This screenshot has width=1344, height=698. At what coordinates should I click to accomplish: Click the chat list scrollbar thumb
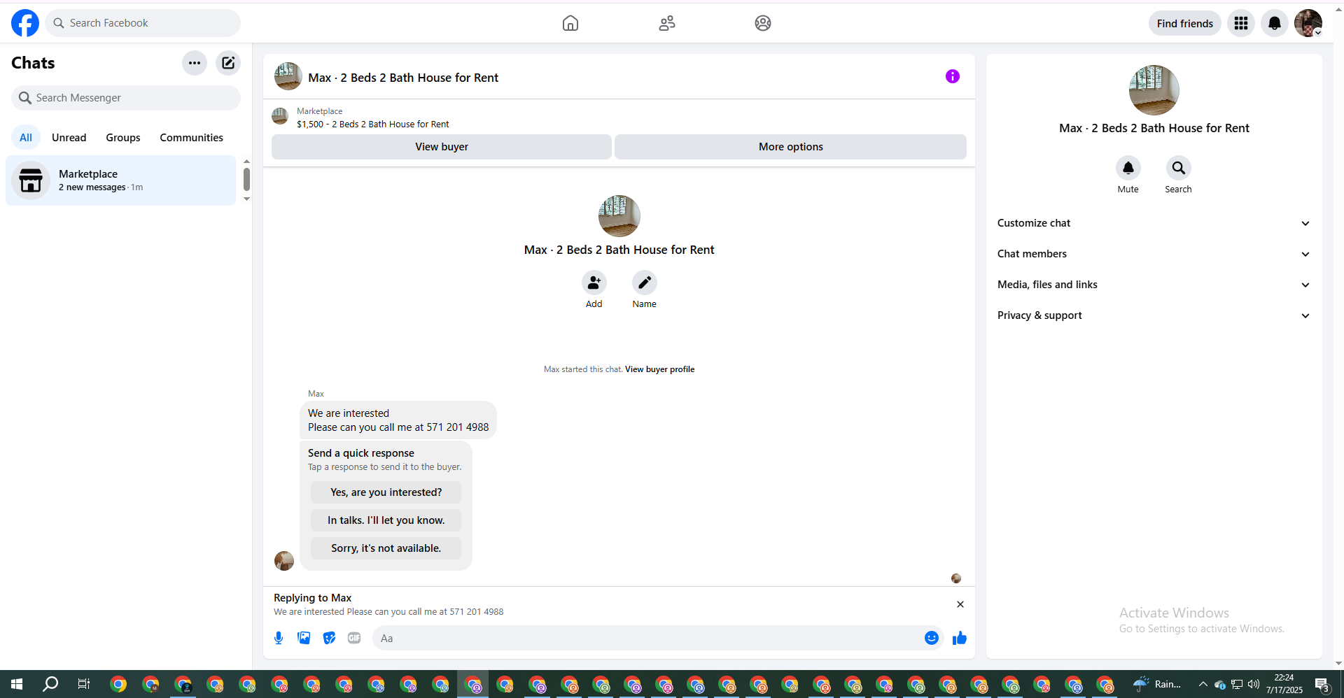(246, 179)
